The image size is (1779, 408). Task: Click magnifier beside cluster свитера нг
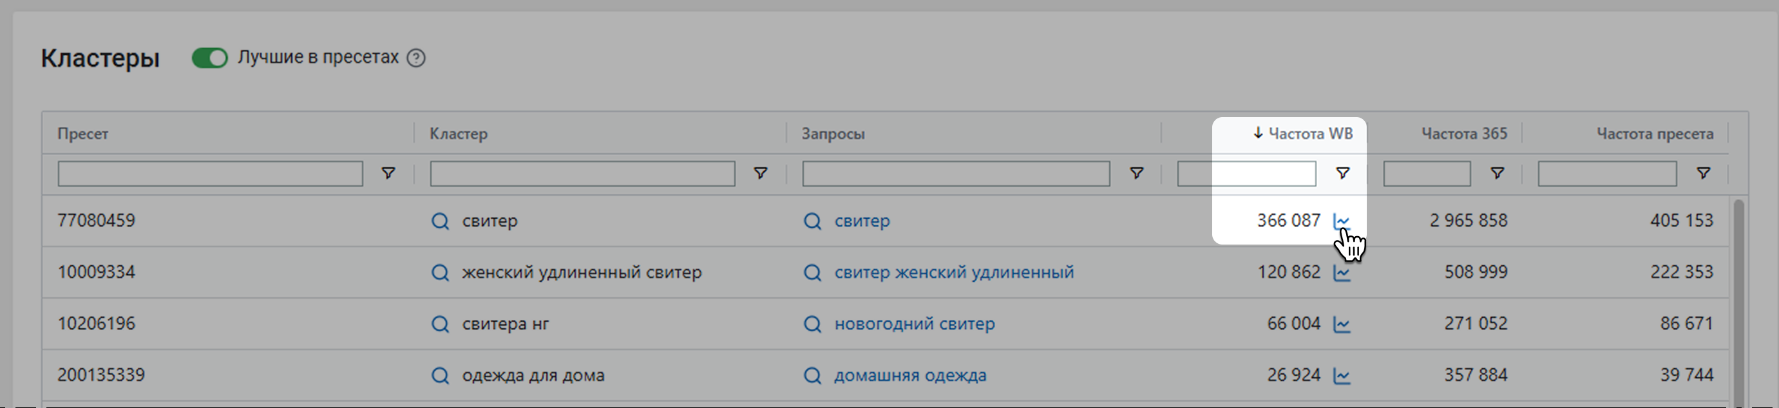click(x=440, y=324)
